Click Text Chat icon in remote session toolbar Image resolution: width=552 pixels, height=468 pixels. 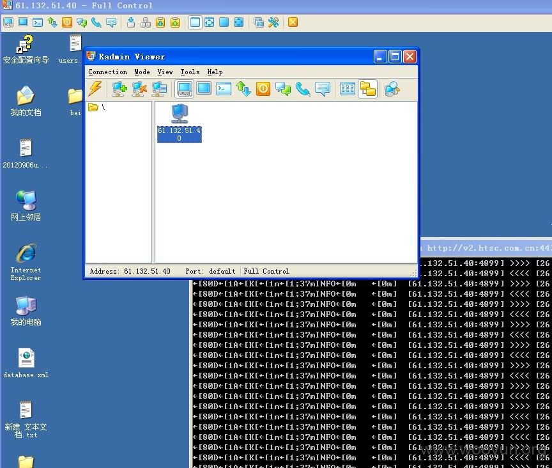[x=82, y=22]
